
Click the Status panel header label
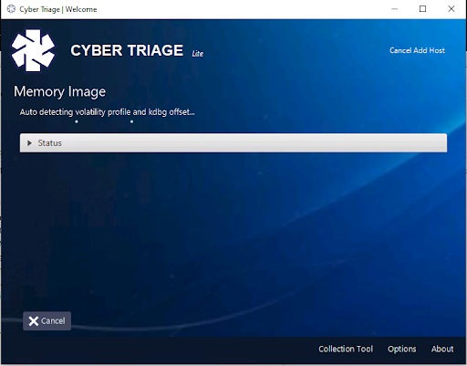point(49,143)
